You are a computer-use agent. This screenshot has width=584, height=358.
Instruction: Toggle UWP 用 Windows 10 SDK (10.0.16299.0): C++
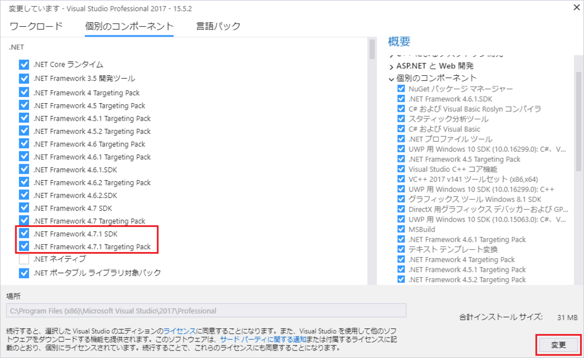401,189
